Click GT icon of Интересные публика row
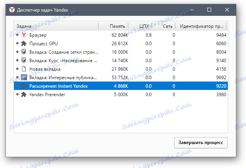 click(x=24, y=77)
